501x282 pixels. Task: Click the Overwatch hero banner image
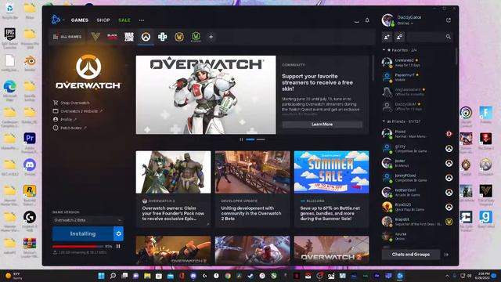pyautogui.click(x=206, y=95)
